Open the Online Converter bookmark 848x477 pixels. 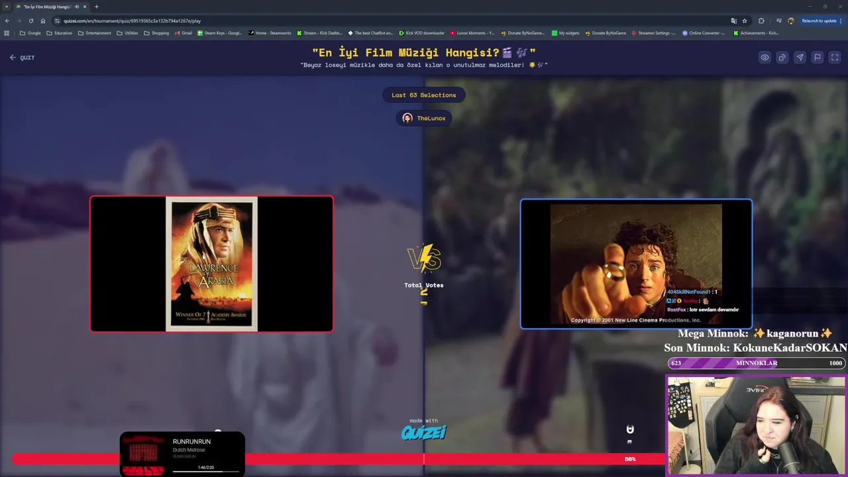coord(704,33)
